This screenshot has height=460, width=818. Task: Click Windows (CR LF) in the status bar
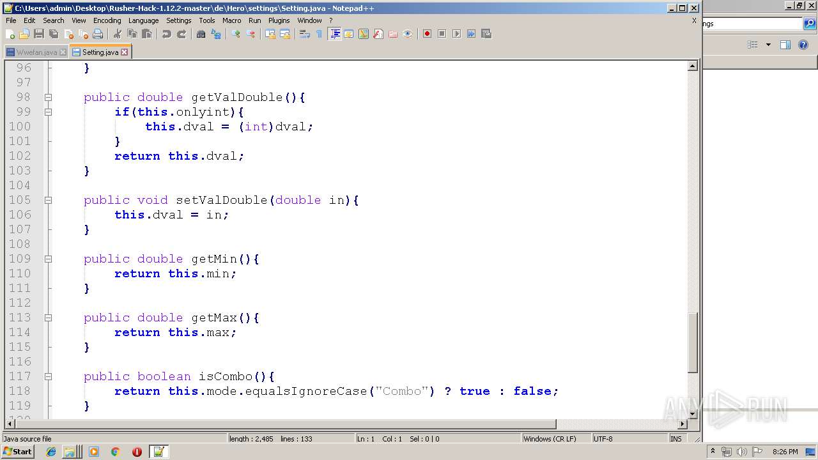pyautogui.click(x=556, y=439)
